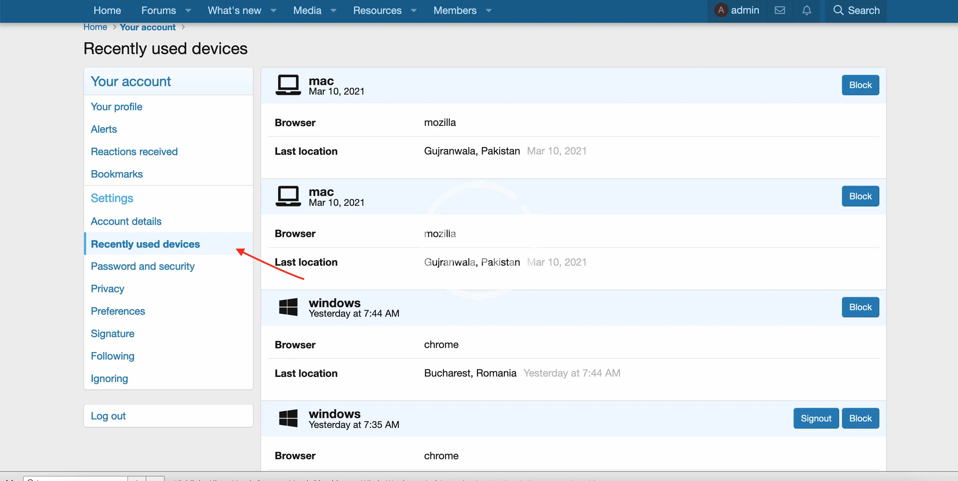Click Windows logo for 7:44 AM device
This screenshot has height=481, width=958.
pos(288,307)
